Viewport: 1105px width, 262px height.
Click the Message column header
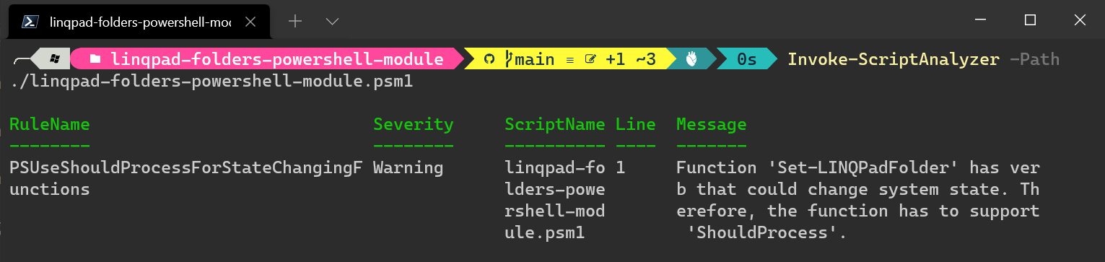[712, 124]
